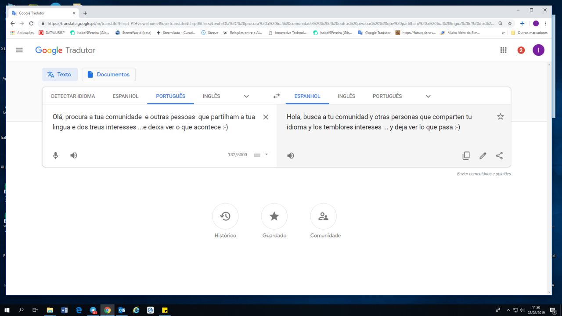Open Chrome's three-dot menu
Viewport: 562px width, 316px height.
click(546, 24)
